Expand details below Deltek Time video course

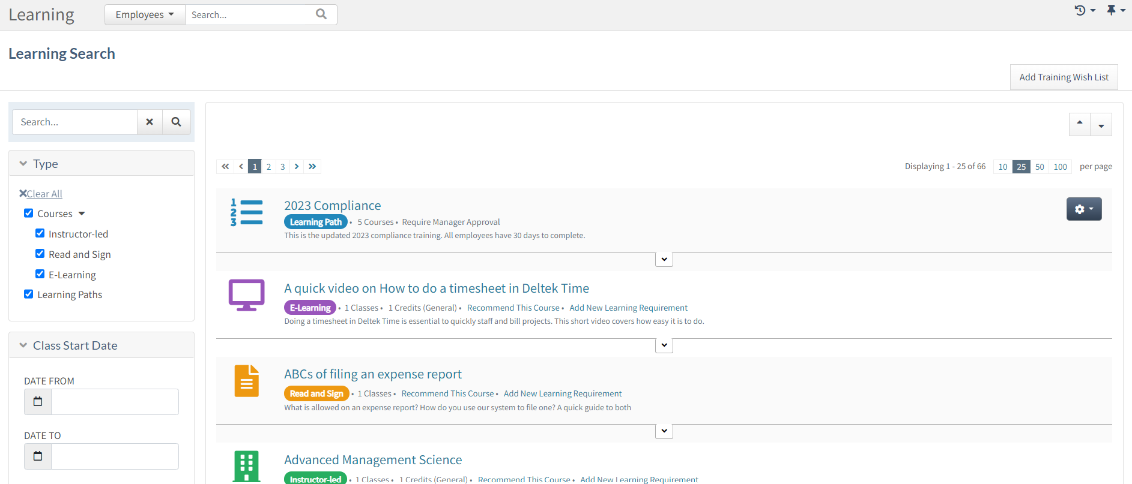pyautogui.click(x=664, y=345)
